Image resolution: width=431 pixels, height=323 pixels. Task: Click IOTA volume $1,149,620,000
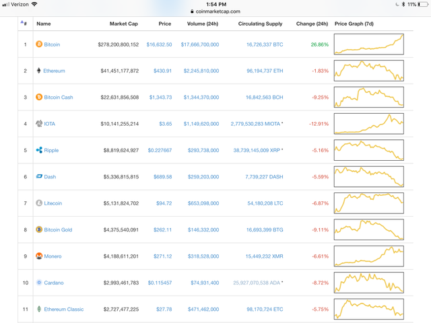coord(201,124)
